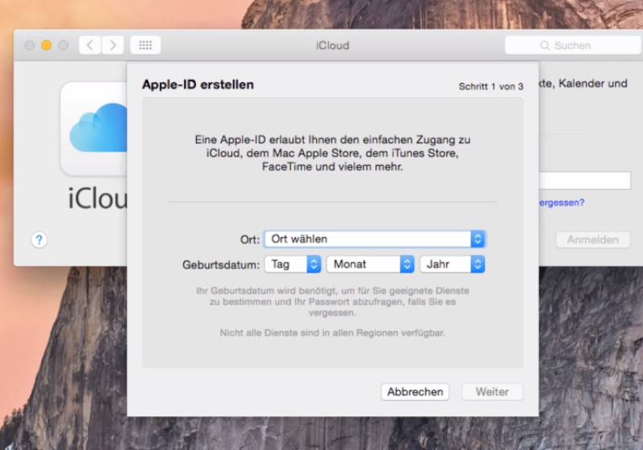643x450 pixels.
Task: Open the 'Ort wählen' location dropdown
Action: (x=375, y=239)
